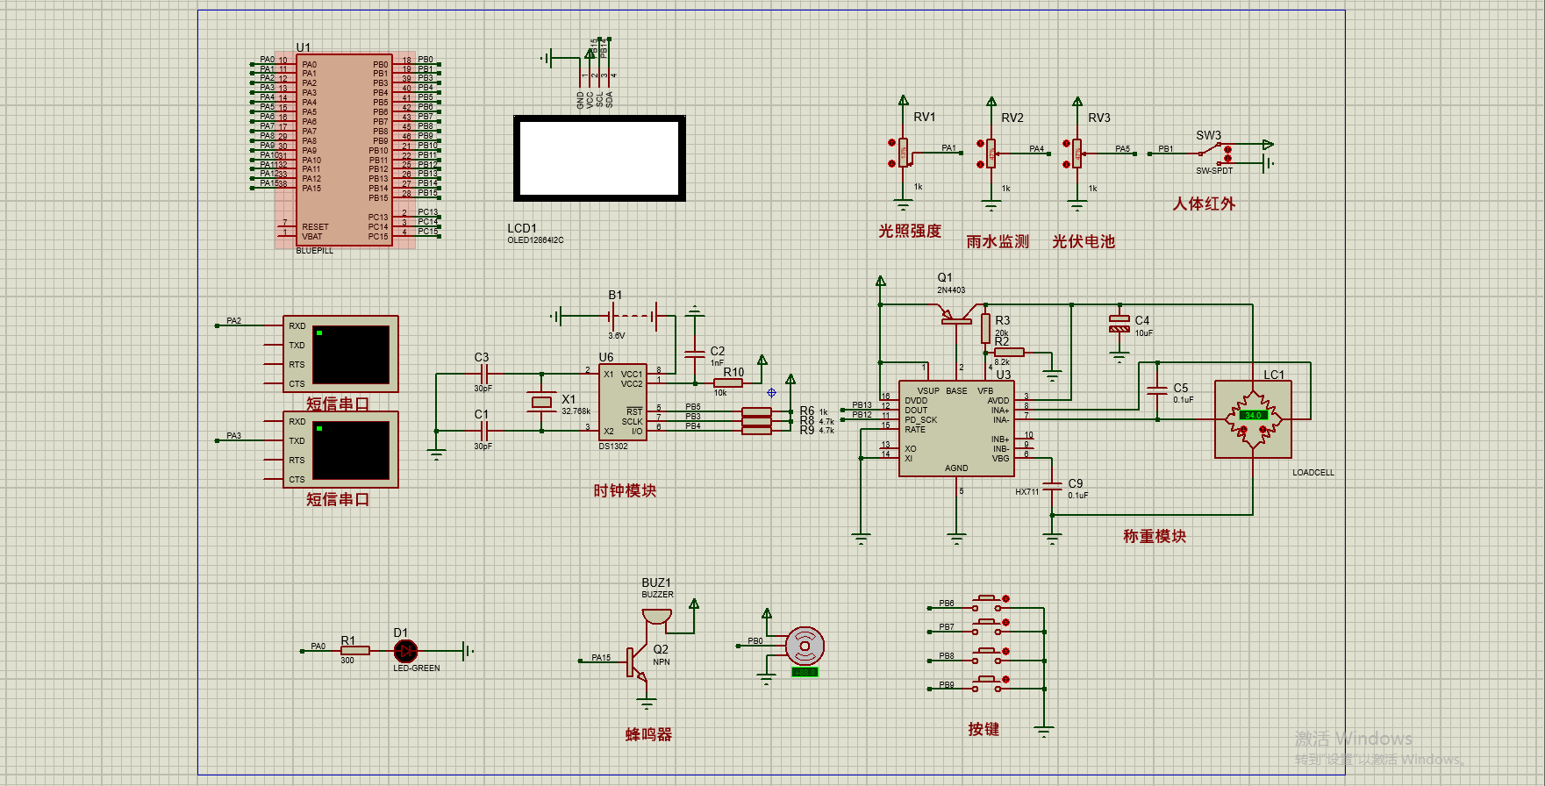Click the '光伏电池' label
Screen dimensions: 1545x786
coord(1084,241)
